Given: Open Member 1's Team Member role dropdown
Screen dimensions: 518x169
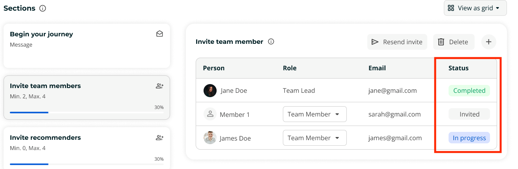Looking at the screenshot, I should coord(314,114).
